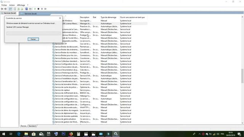Viewport: 244px width, 137px height.
Task: Sort by Type de démarrage column header
Action: (x=108, y=17)
